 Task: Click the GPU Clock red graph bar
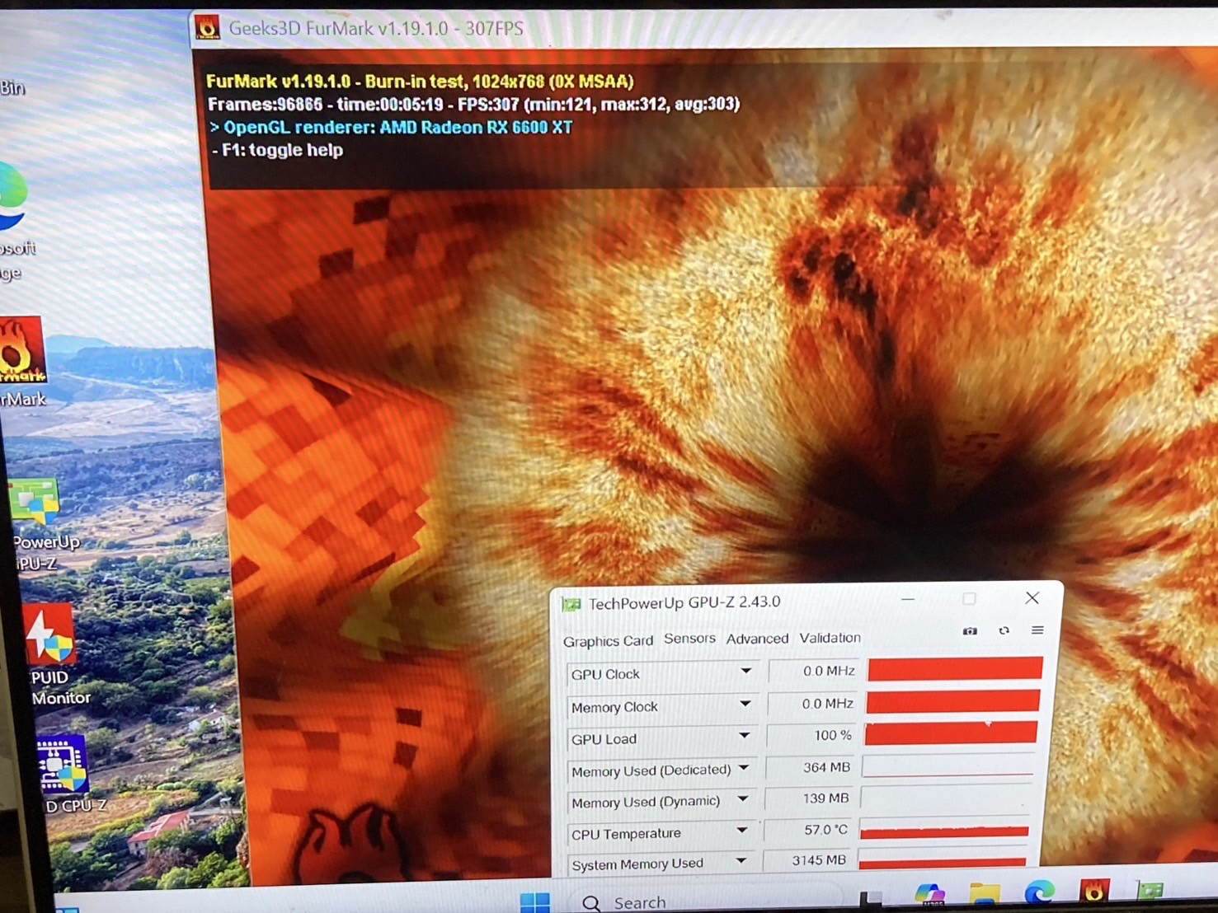pos(955,668)
